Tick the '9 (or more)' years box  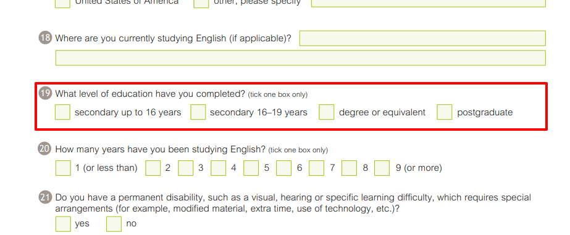click(382, 168)
